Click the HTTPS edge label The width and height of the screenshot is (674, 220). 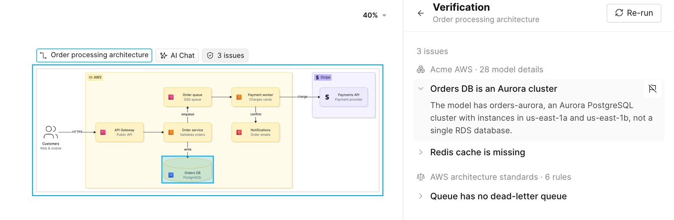click(x=78, y=132)
